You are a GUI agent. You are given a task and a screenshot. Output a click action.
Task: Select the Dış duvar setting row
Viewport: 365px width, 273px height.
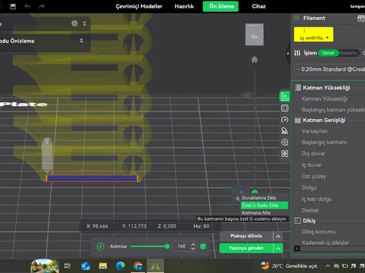[313, 154]
